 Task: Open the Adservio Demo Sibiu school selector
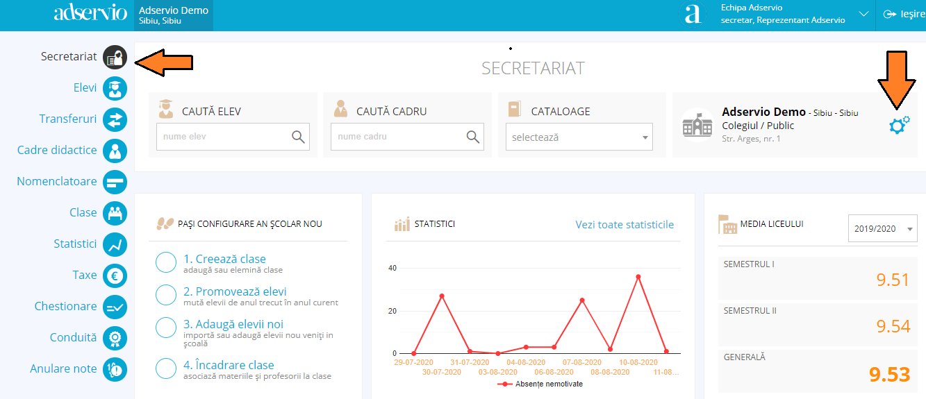click(x=174, y=15)
